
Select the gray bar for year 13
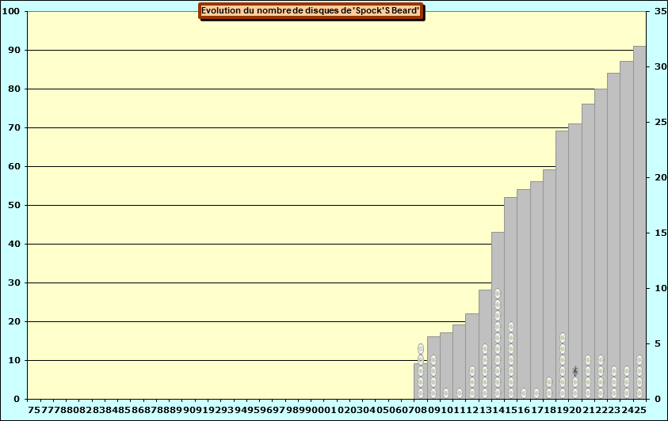[x=485, y=344]
